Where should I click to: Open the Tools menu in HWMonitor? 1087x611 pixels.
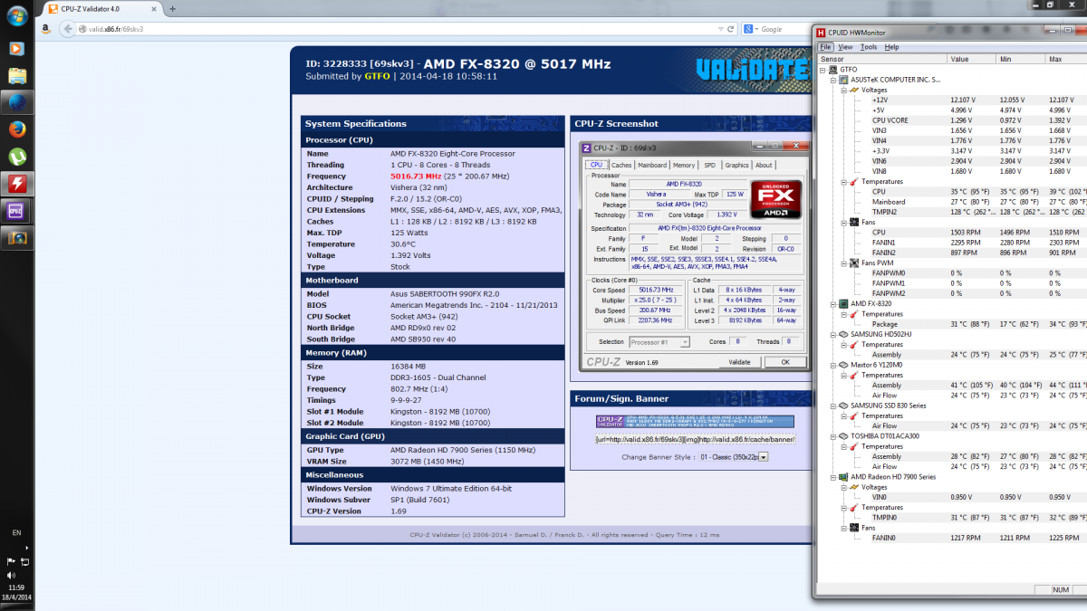pyautogui.click(x=869, y=47)
